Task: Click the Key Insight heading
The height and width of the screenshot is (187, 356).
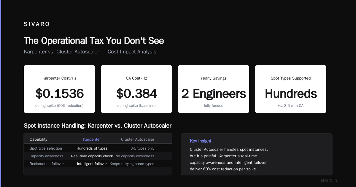Action: coord(201,141)
